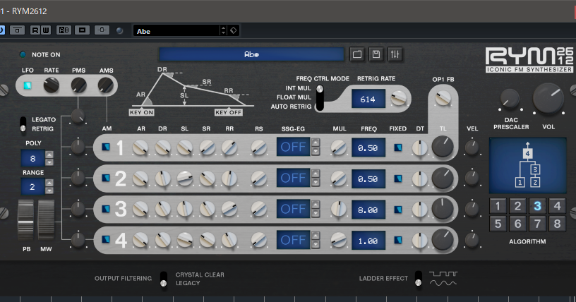Click operator 2 VEL knob
Viewport: 576px width, 302px height.
coord(472,179)
